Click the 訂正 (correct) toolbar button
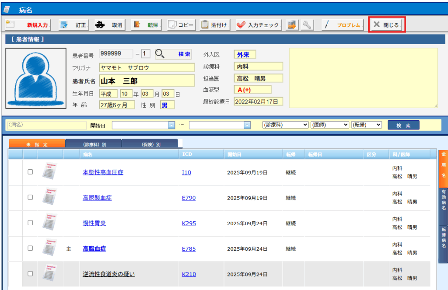Viewport: 448px width, 290px height. [x=73, y=25]
